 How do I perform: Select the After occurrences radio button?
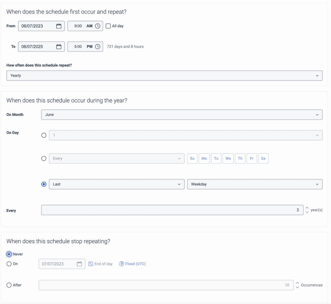(x=9, y=285)
